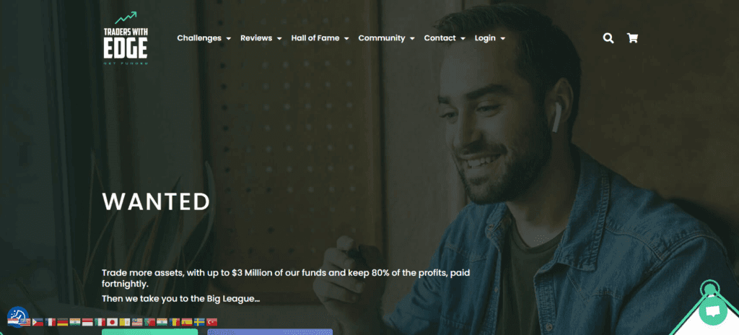Viewport: 739px width, 335px height.
Task: Open the blue accessibility widget icon
Action: coord(17,316)
